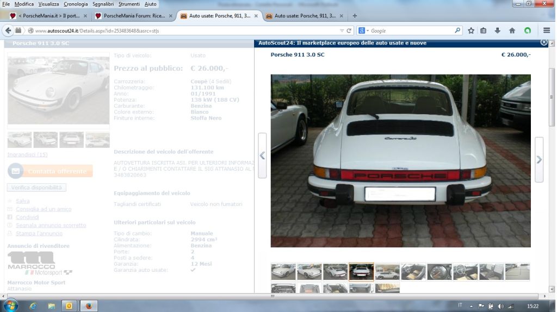This screenshot has width=557, height=312.
Task: Click the Google search field
Action: pyautogui.click(x=412, y=31)
